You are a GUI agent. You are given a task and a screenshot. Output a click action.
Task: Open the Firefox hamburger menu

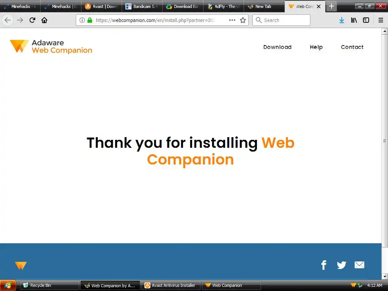[381, 20]
